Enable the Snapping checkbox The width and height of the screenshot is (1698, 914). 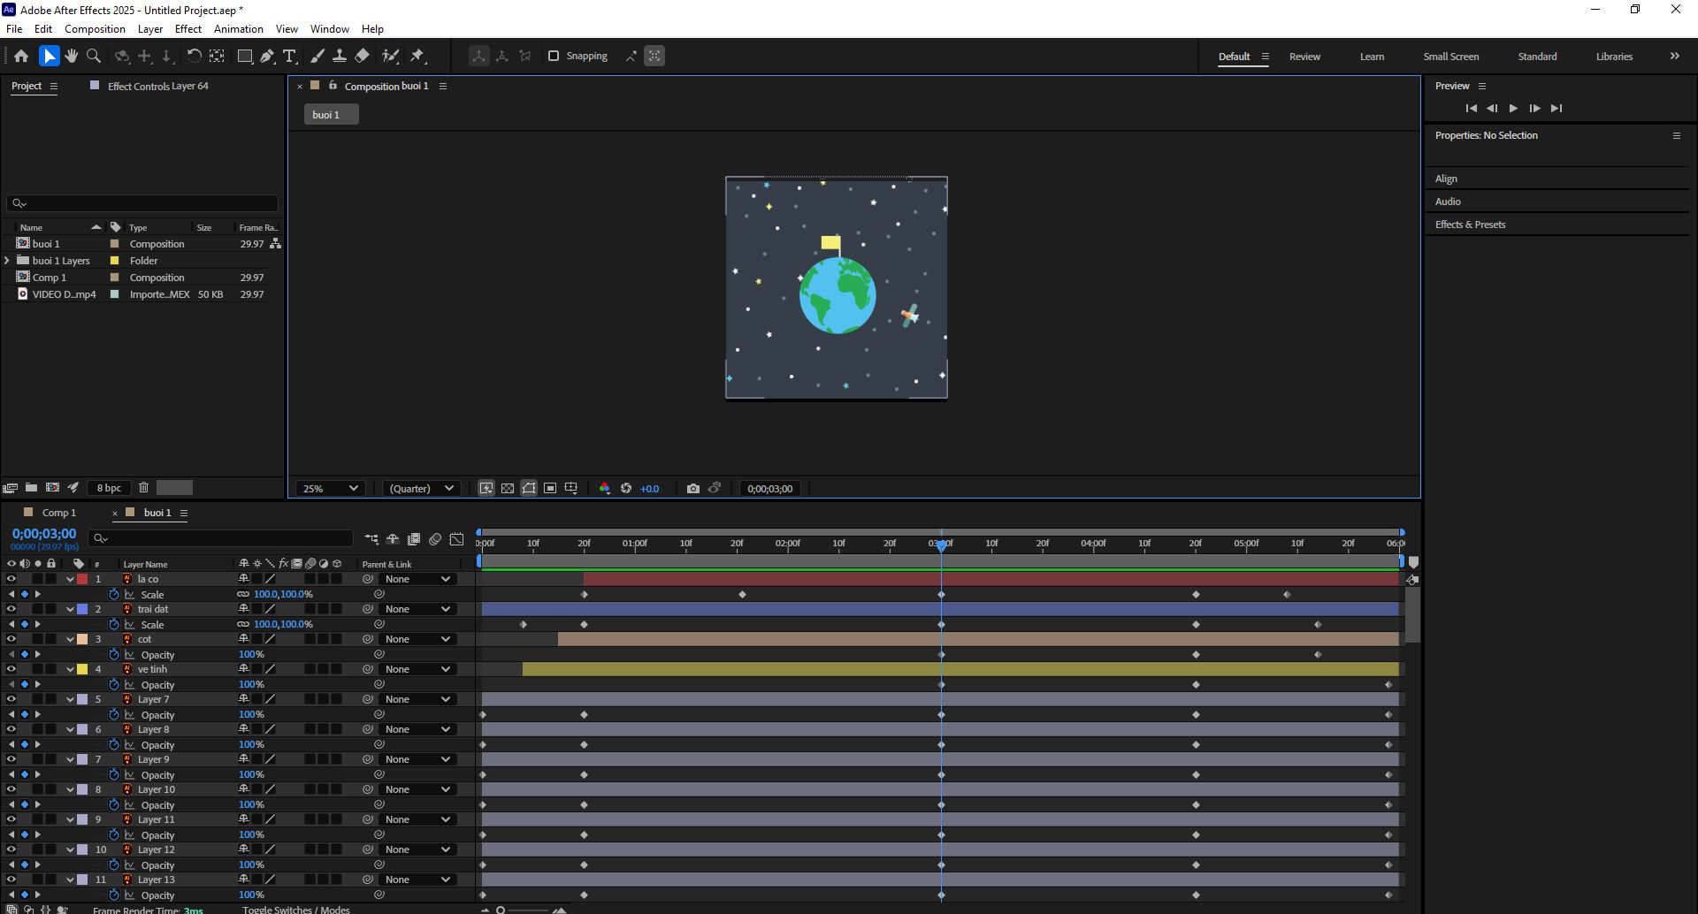[x=554, y=56]
